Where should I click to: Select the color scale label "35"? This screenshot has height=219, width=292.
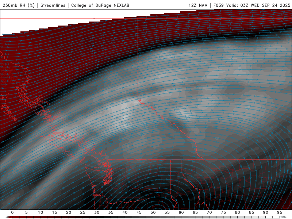111,212
